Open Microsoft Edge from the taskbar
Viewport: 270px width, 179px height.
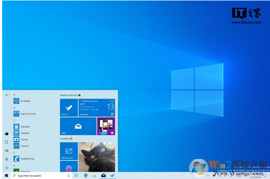(86, 175)
